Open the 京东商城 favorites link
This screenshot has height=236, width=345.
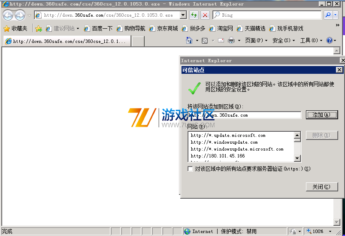pos(163,28)
